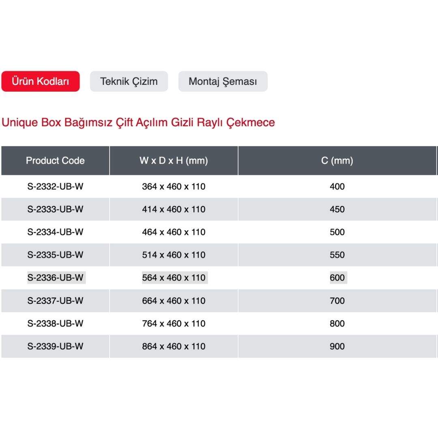Click the highlighted 564 x 460 x 110 cell
This screenshot has width=438, height=438.
pos(174,278)
